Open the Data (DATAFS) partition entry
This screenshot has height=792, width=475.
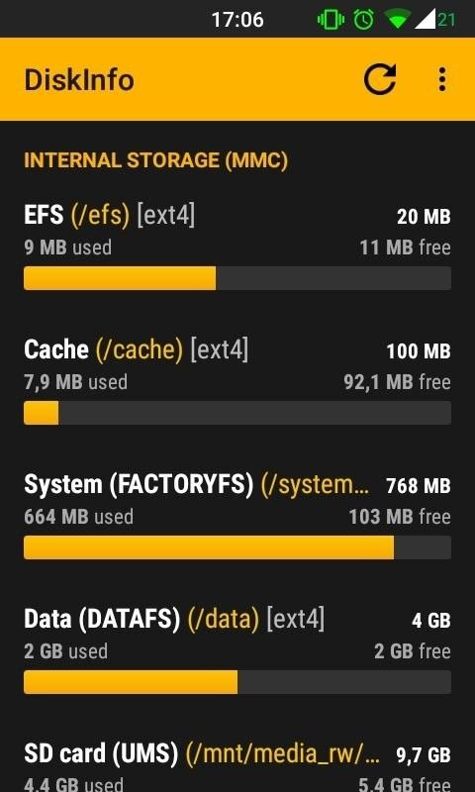[237, 651]
